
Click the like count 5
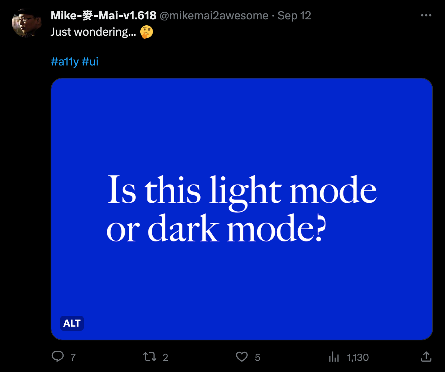point(257,357)
